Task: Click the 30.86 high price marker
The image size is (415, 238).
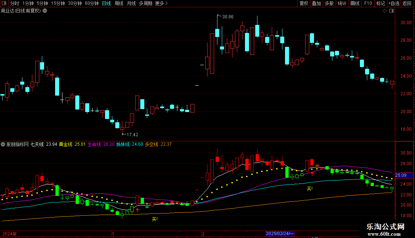Action: (228, 17)
